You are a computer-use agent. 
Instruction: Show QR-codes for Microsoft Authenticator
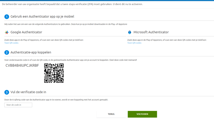[134, 43]
